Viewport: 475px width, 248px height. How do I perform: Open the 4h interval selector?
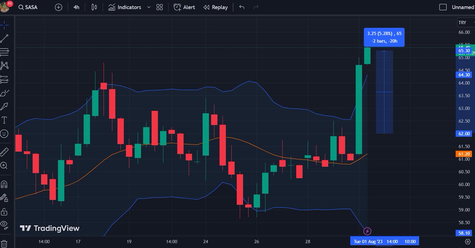coord(76,7)
